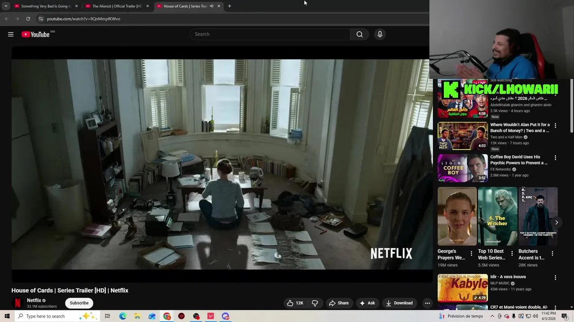Open the 6. The Witcher short thumbnail
Image resolution: width=574 pixels, height=322 pixels.
pos(497,216)
